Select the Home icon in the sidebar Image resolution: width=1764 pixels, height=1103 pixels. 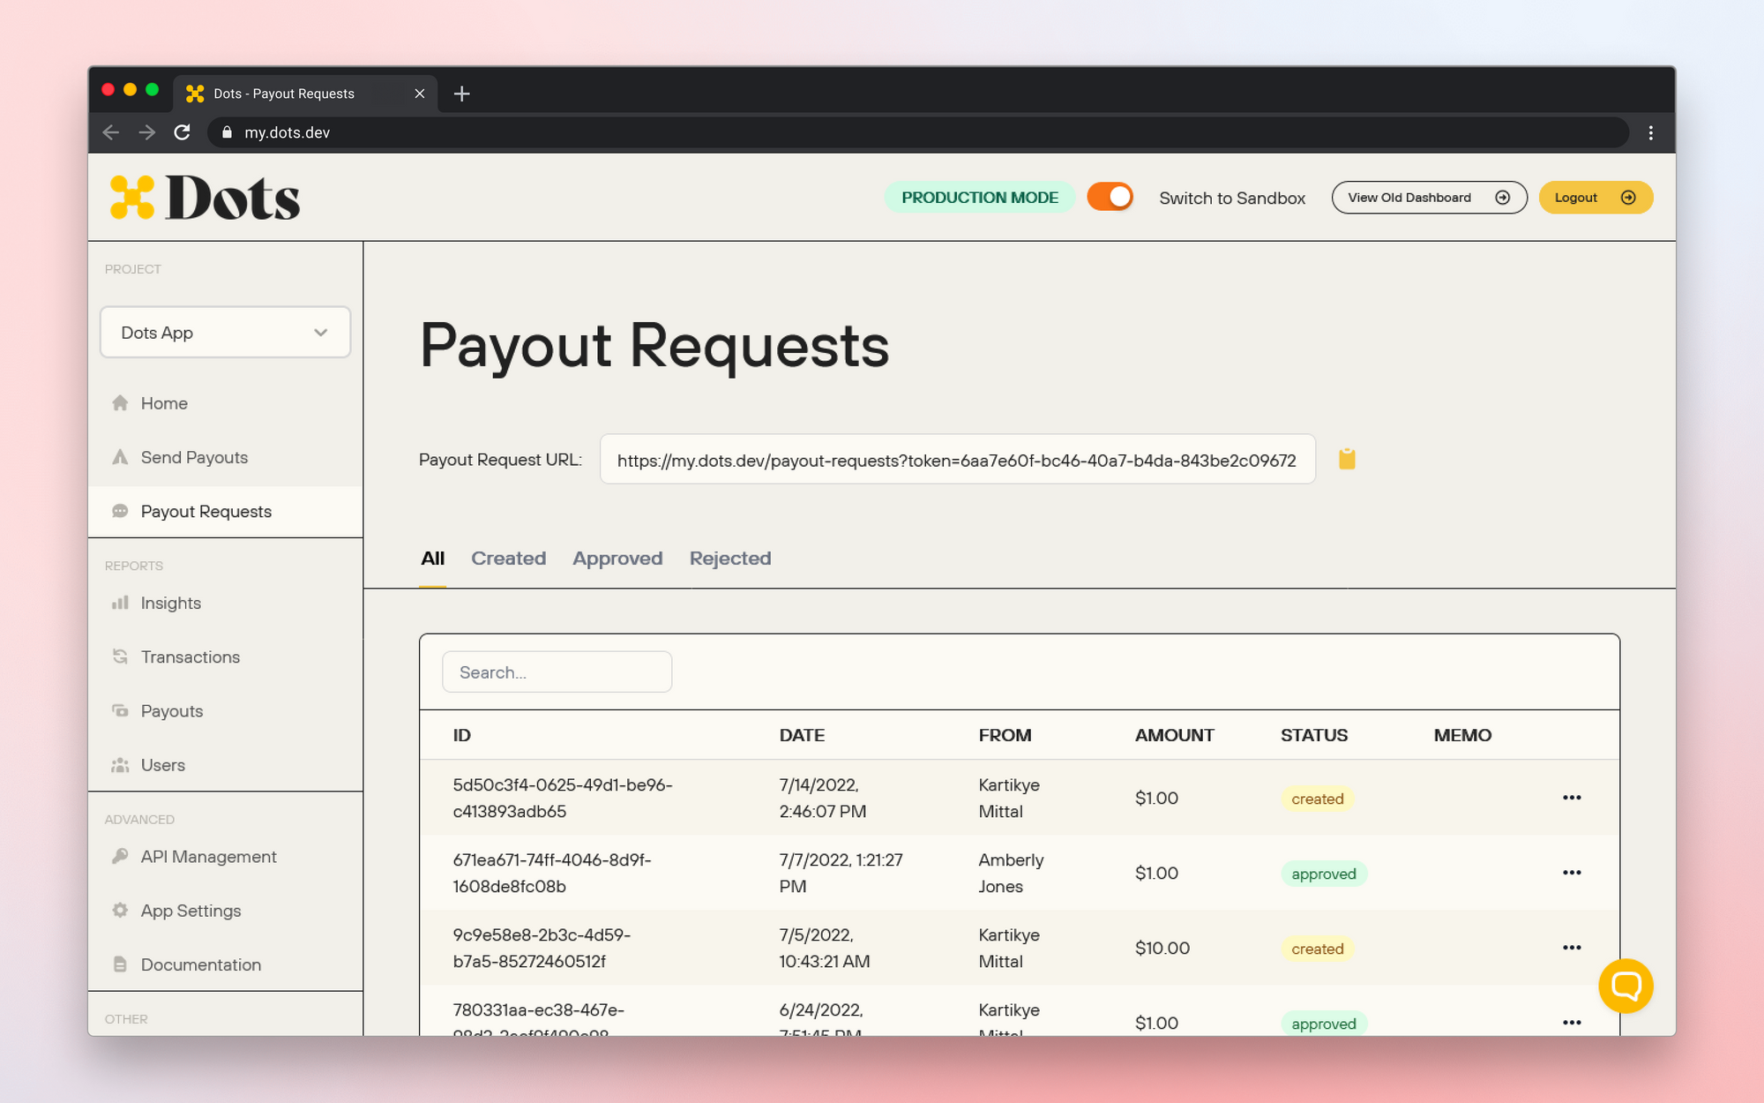[121, 403]
